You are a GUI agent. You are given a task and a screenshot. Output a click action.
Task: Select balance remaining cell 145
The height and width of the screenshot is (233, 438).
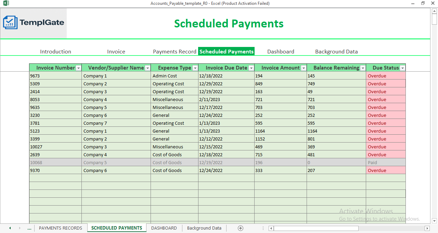point(336,76)
